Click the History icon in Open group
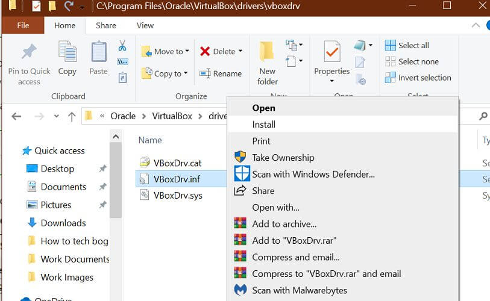The height and width of the screenshot is (301, 490). point(360,79)
